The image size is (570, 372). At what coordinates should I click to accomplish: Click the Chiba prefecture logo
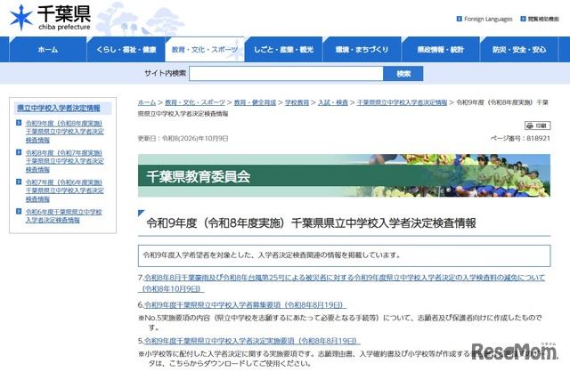(50, 18)
